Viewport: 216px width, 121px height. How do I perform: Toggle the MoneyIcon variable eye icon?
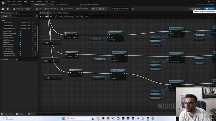[35, 42]
